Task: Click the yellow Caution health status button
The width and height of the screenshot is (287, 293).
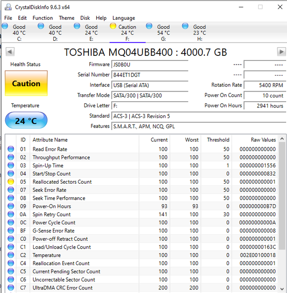Action: click(26, 83)
